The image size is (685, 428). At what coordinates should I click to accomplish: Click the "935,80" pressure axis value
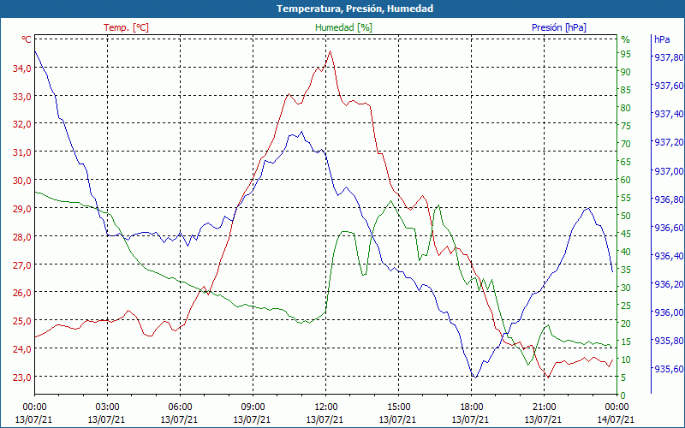[669, 341]
